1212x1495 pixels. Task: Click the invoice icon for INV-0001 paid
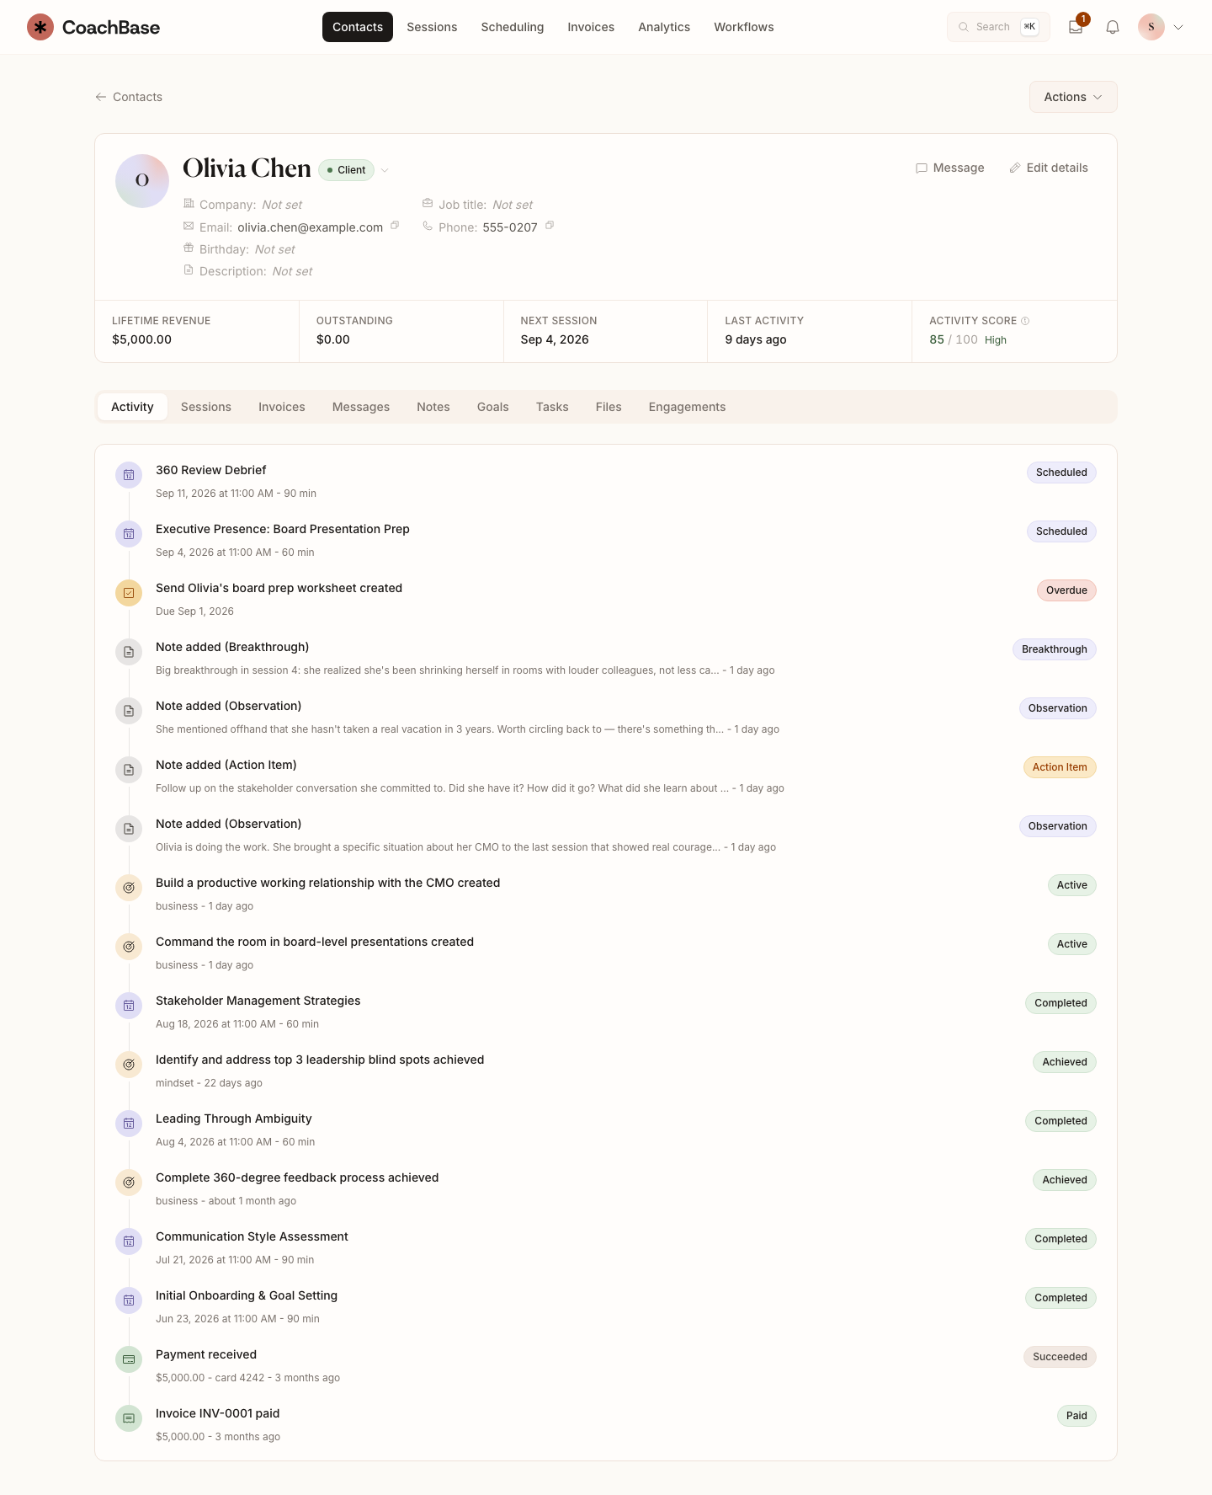129,1418
